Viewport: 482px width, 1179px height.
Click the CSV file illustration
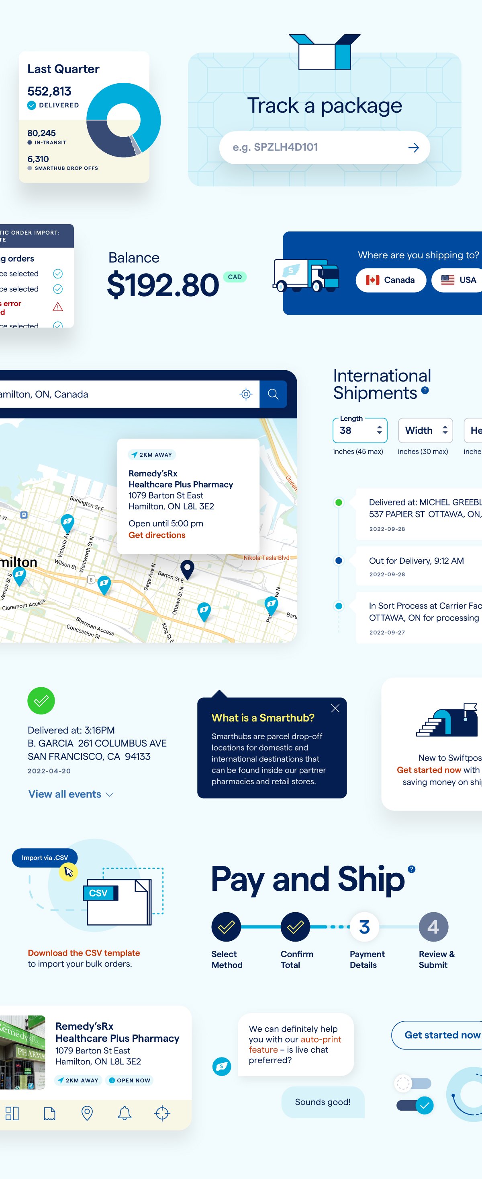pos(117,902)
